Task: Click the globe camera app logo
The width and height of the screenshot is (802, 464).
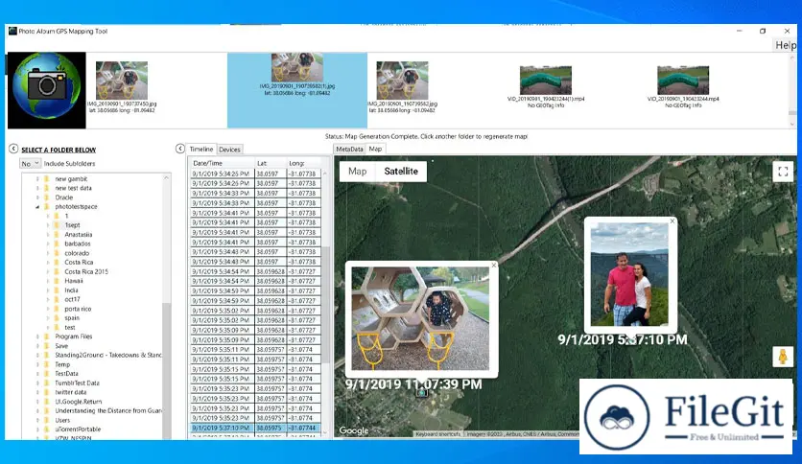Action: [x=47, y=90]
